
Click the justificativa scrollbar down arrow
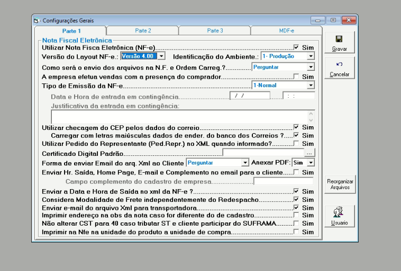click(311, 120)
